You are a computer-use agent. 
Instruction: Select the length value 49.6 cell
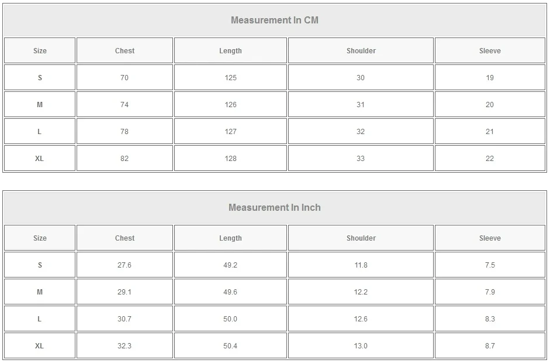pos(230,292)
